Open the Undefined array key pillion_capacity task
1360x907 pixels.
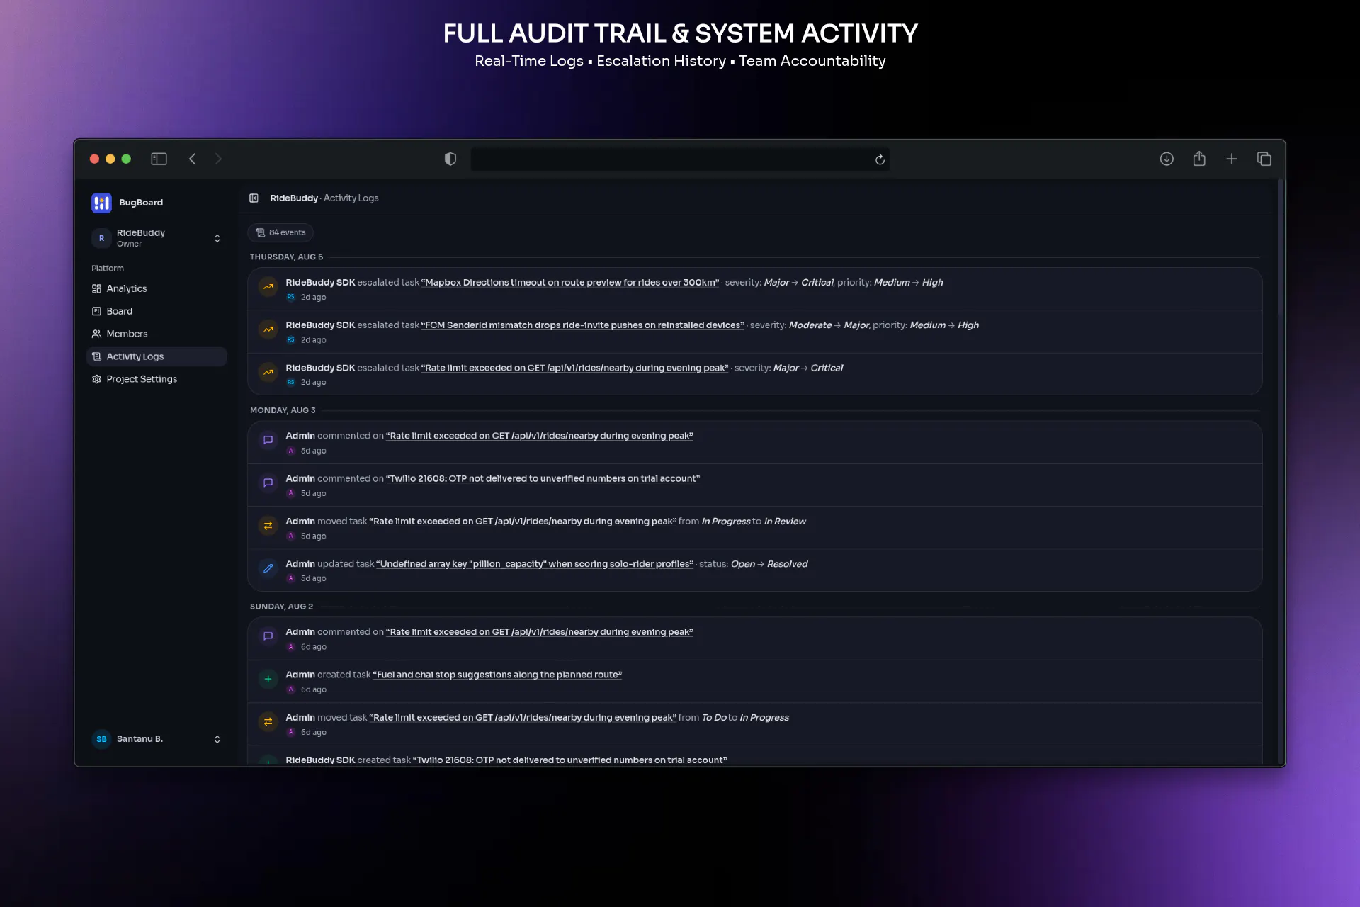coord(535,564)
